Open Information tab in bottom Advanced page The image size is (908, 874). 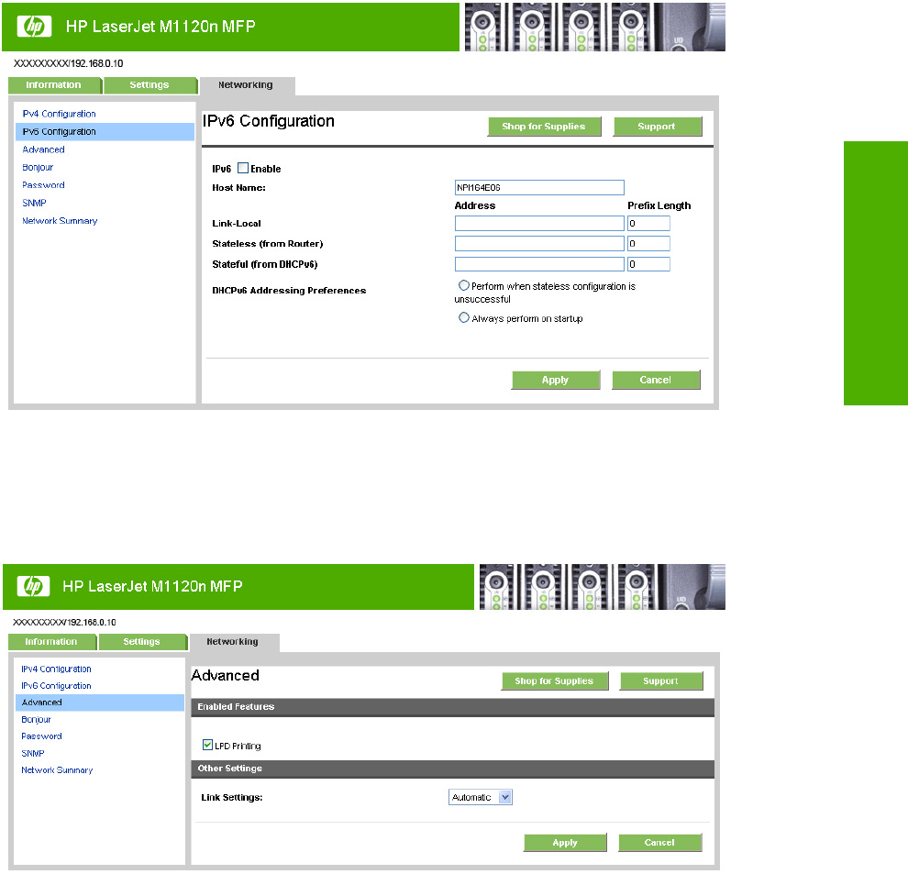point(51,642)
